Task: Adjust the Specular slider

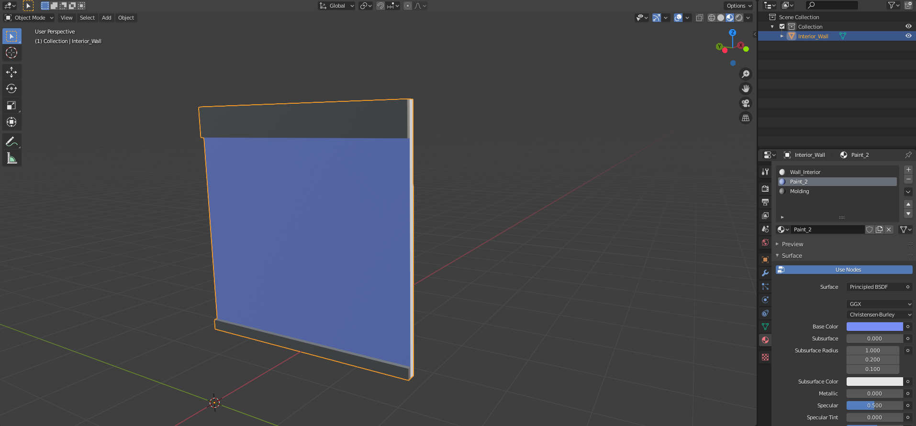Action: point(874,405)
